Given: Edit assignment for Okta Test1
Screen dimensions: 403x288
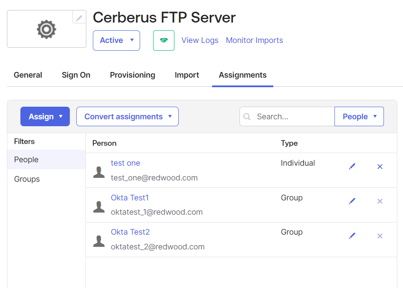Looking at the screenshot, I should tap(352, 201).
